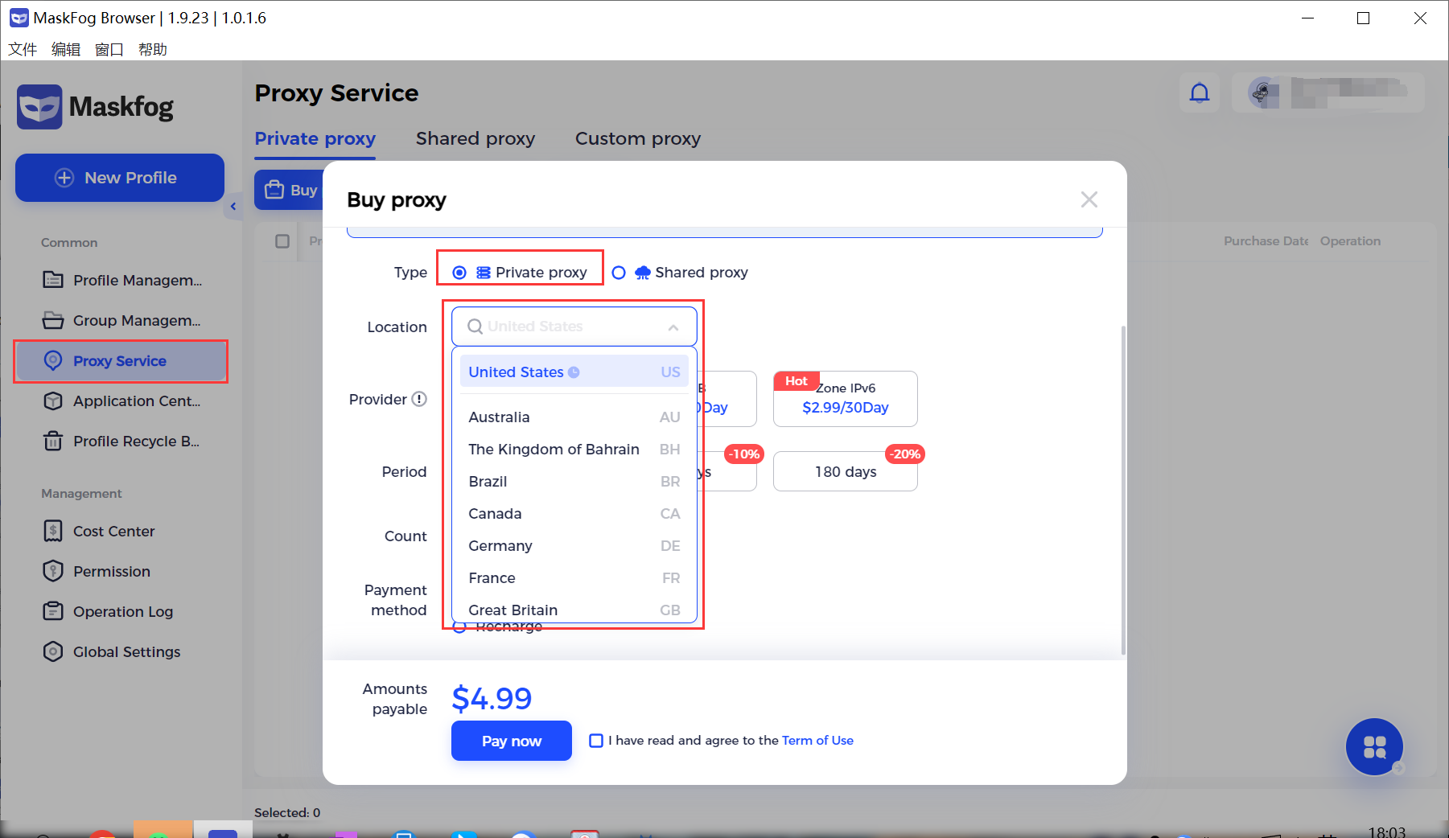Open the Term of Use link

point(817,741)
